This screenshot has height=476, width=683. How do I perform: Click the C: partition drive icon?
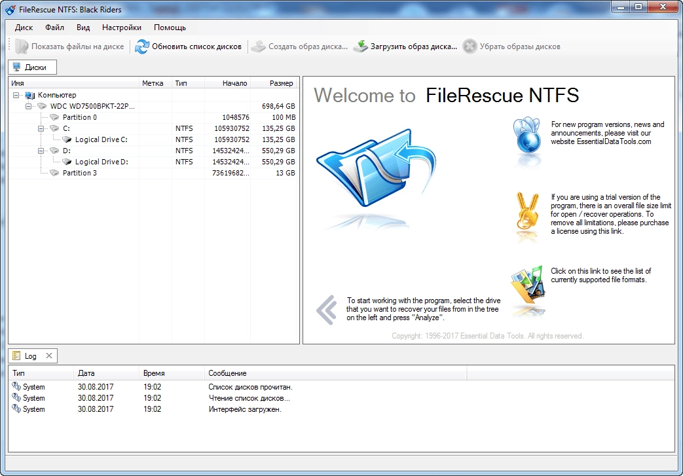[54, 128]
